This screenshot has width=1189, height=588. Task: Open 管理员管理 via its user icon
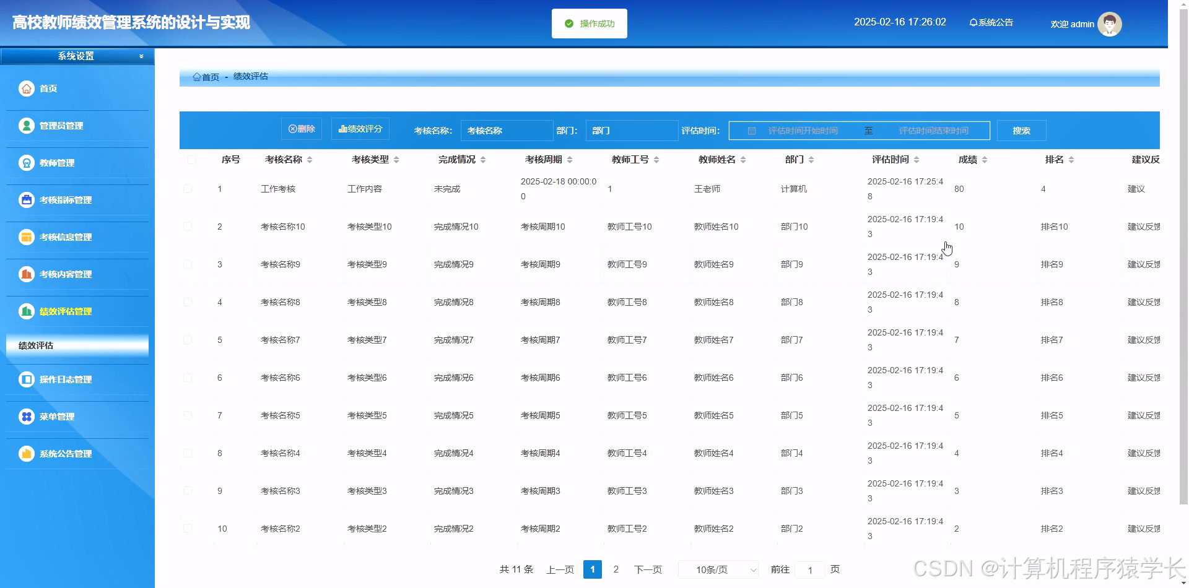(26, 126)
